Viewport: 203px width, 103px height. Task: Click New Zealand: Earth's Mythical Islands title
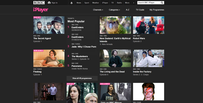[x=115, y=40]
